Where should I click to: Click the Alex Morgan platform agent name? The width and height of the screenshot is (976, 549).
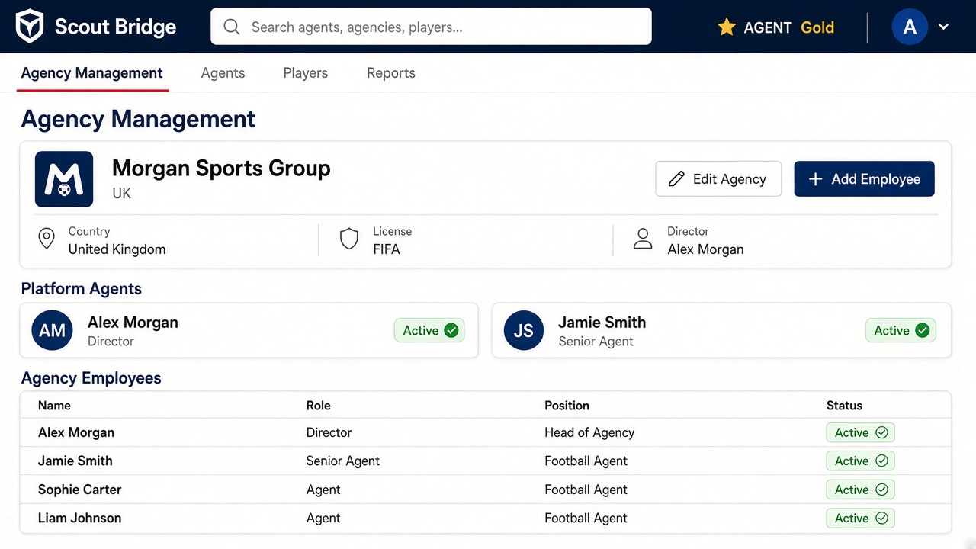133,323
